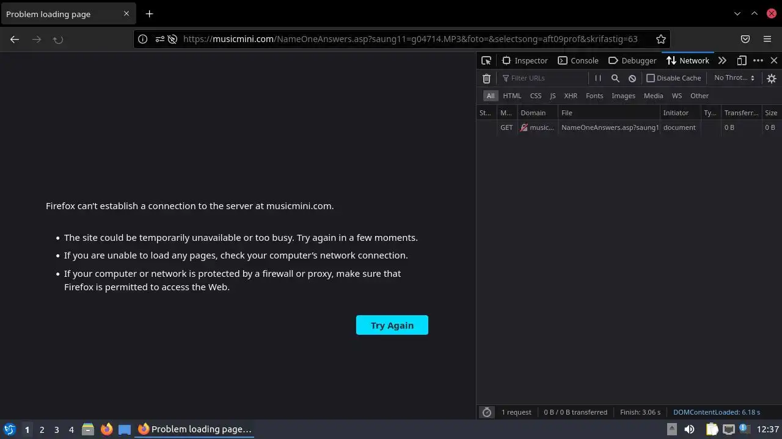Open a new tab with plus button
The image size is (782, 439).
[149, 13]
